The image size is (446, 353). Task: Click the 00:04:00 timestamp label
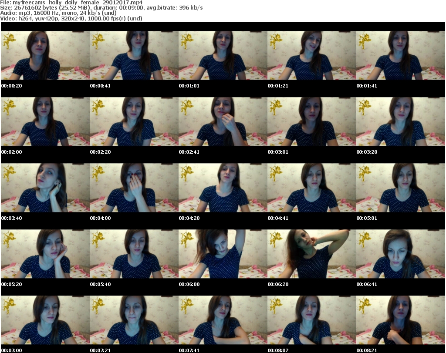[101, 218]
